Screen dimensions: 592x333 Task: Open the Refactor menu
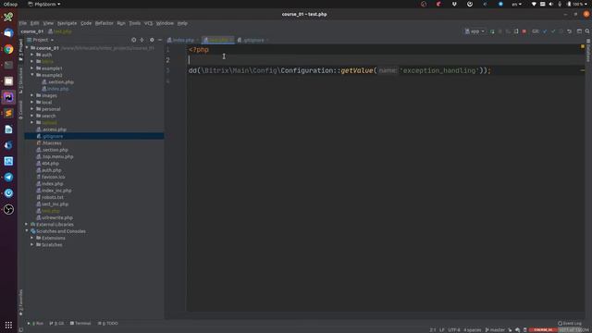pos(104,23)
